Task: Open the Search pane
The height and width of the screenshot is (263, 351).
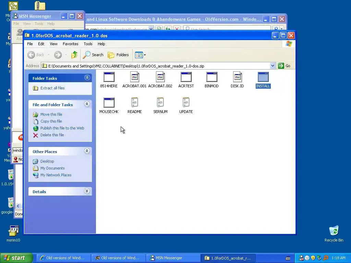Action: coord(93,55)
